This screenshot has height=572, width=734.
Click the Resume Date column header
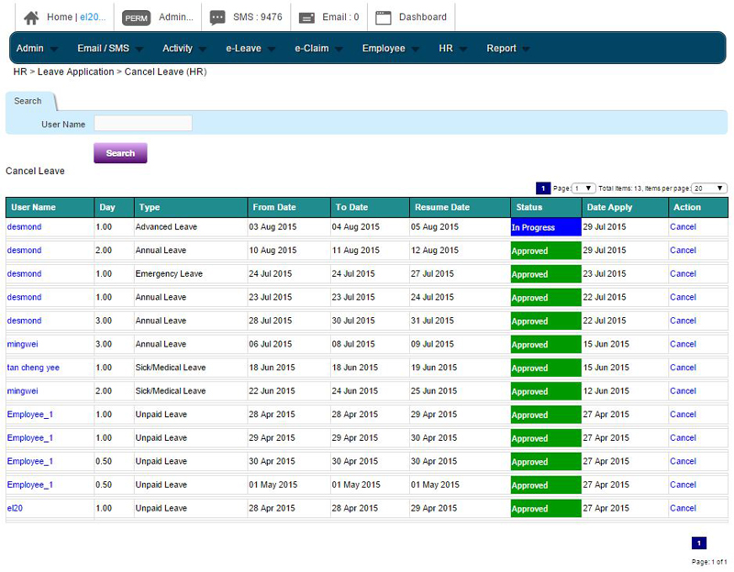[460, 207]
